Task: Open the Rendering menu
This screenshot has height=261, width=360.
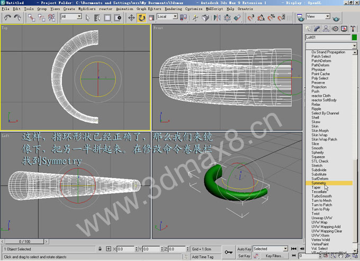Action: pyautogui.click(x=173, y=8)
